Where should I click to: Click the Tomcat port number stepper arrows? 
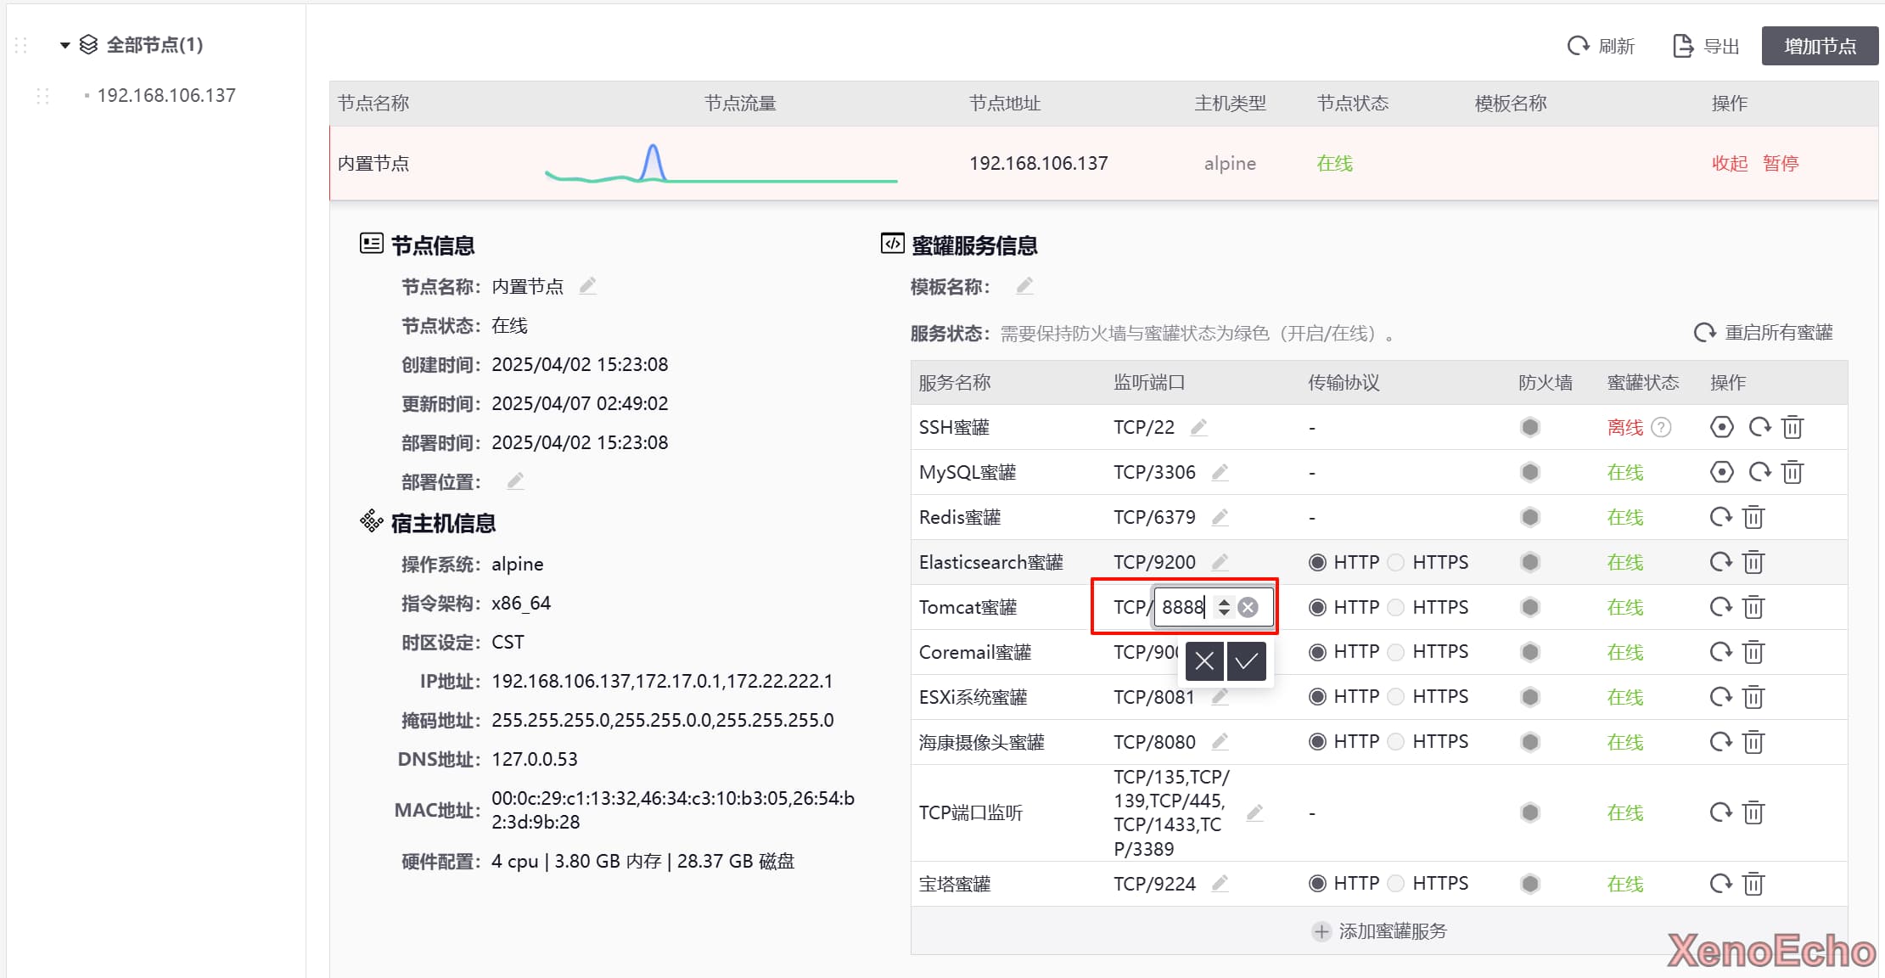[x=1223, y=607]
